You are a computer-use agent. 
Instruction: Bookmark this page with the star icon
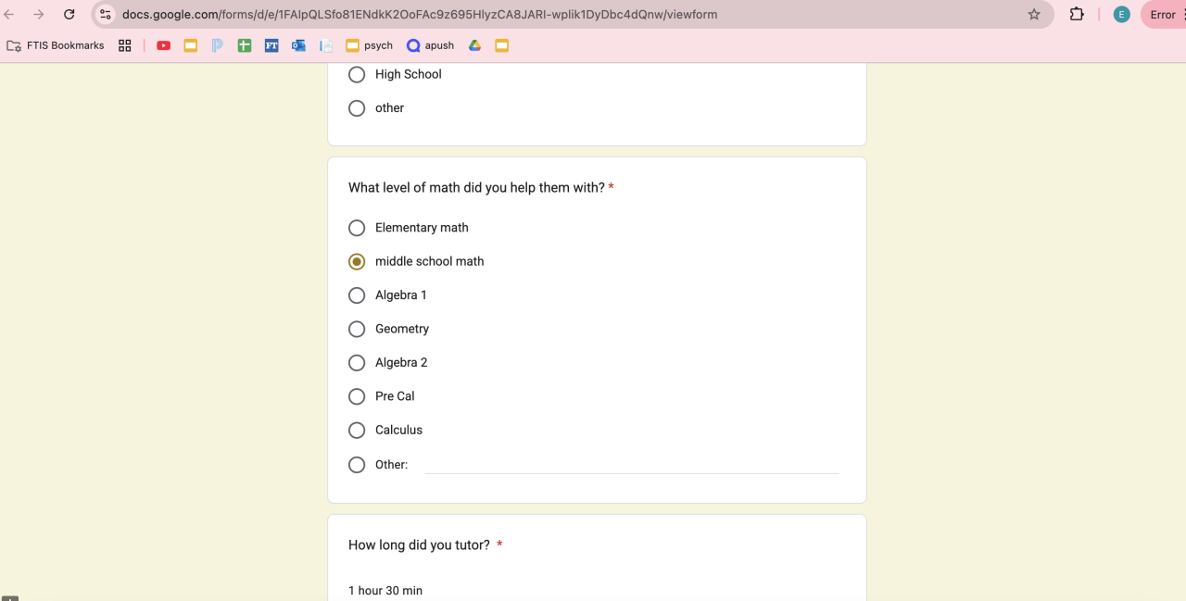click(1034, 15)
